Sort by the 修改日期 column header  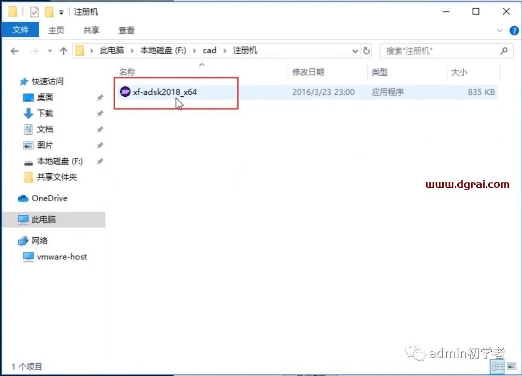pos(308,72)
